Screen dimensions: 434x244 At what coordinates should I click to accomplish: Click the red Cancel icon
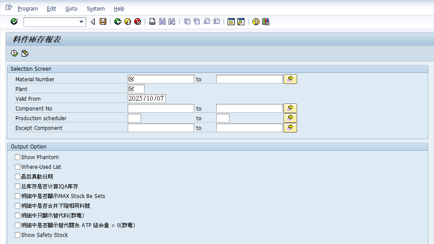pyautogui.click(x=138, y=22)
